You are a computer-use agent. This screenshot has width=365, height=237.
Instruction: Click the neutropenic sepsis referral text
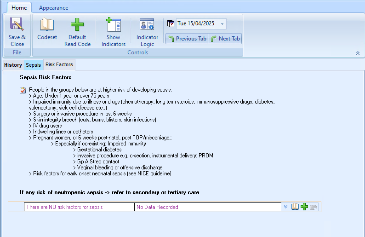coord(109,192)
